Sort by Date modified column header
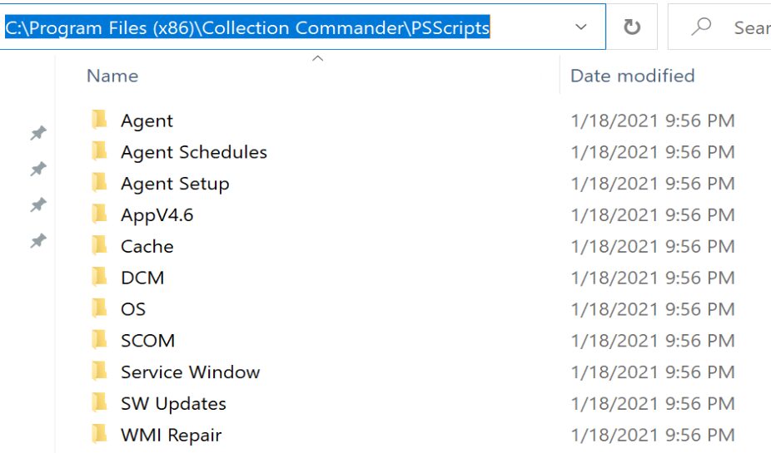Image resolution: width=771 pixels, height=453 pixels. point(632,76)
